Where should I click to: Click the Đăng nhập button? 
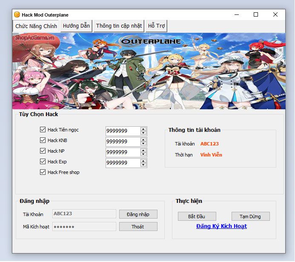(x=138, y=214)
